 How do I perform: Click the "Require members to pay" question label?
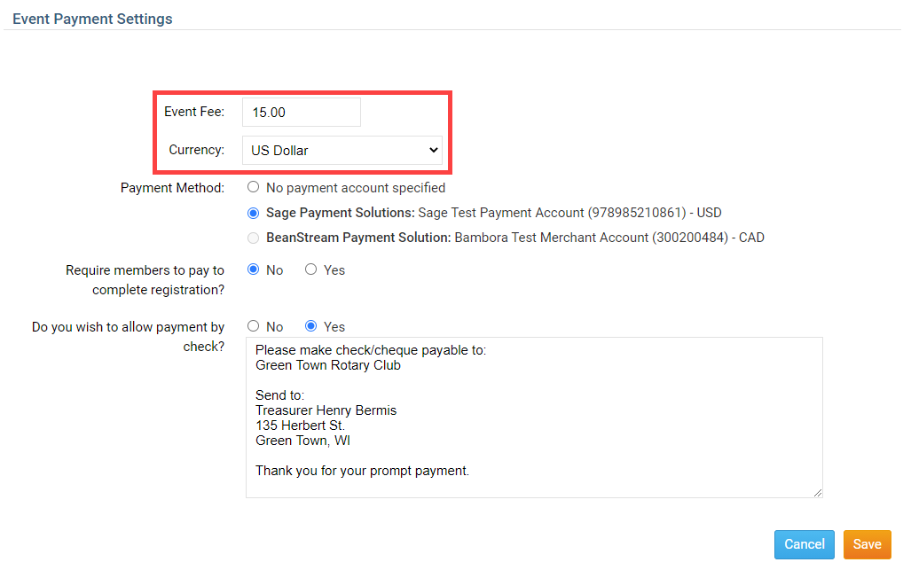(145, 280)
